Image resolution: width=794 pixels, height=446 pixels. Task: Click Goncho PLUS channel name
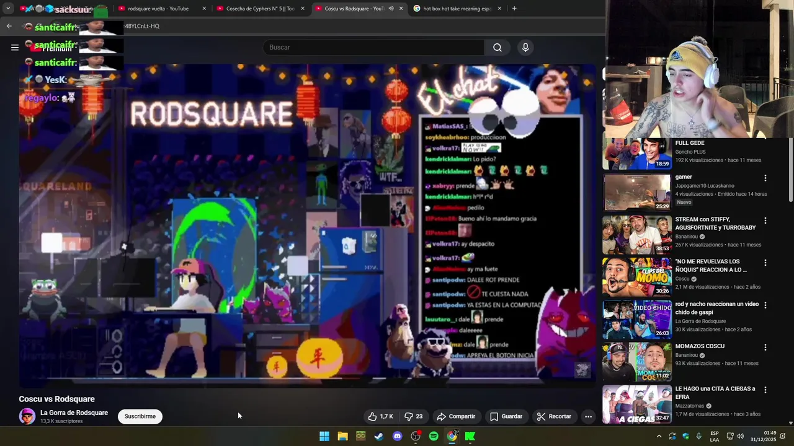tap(690, 152)
